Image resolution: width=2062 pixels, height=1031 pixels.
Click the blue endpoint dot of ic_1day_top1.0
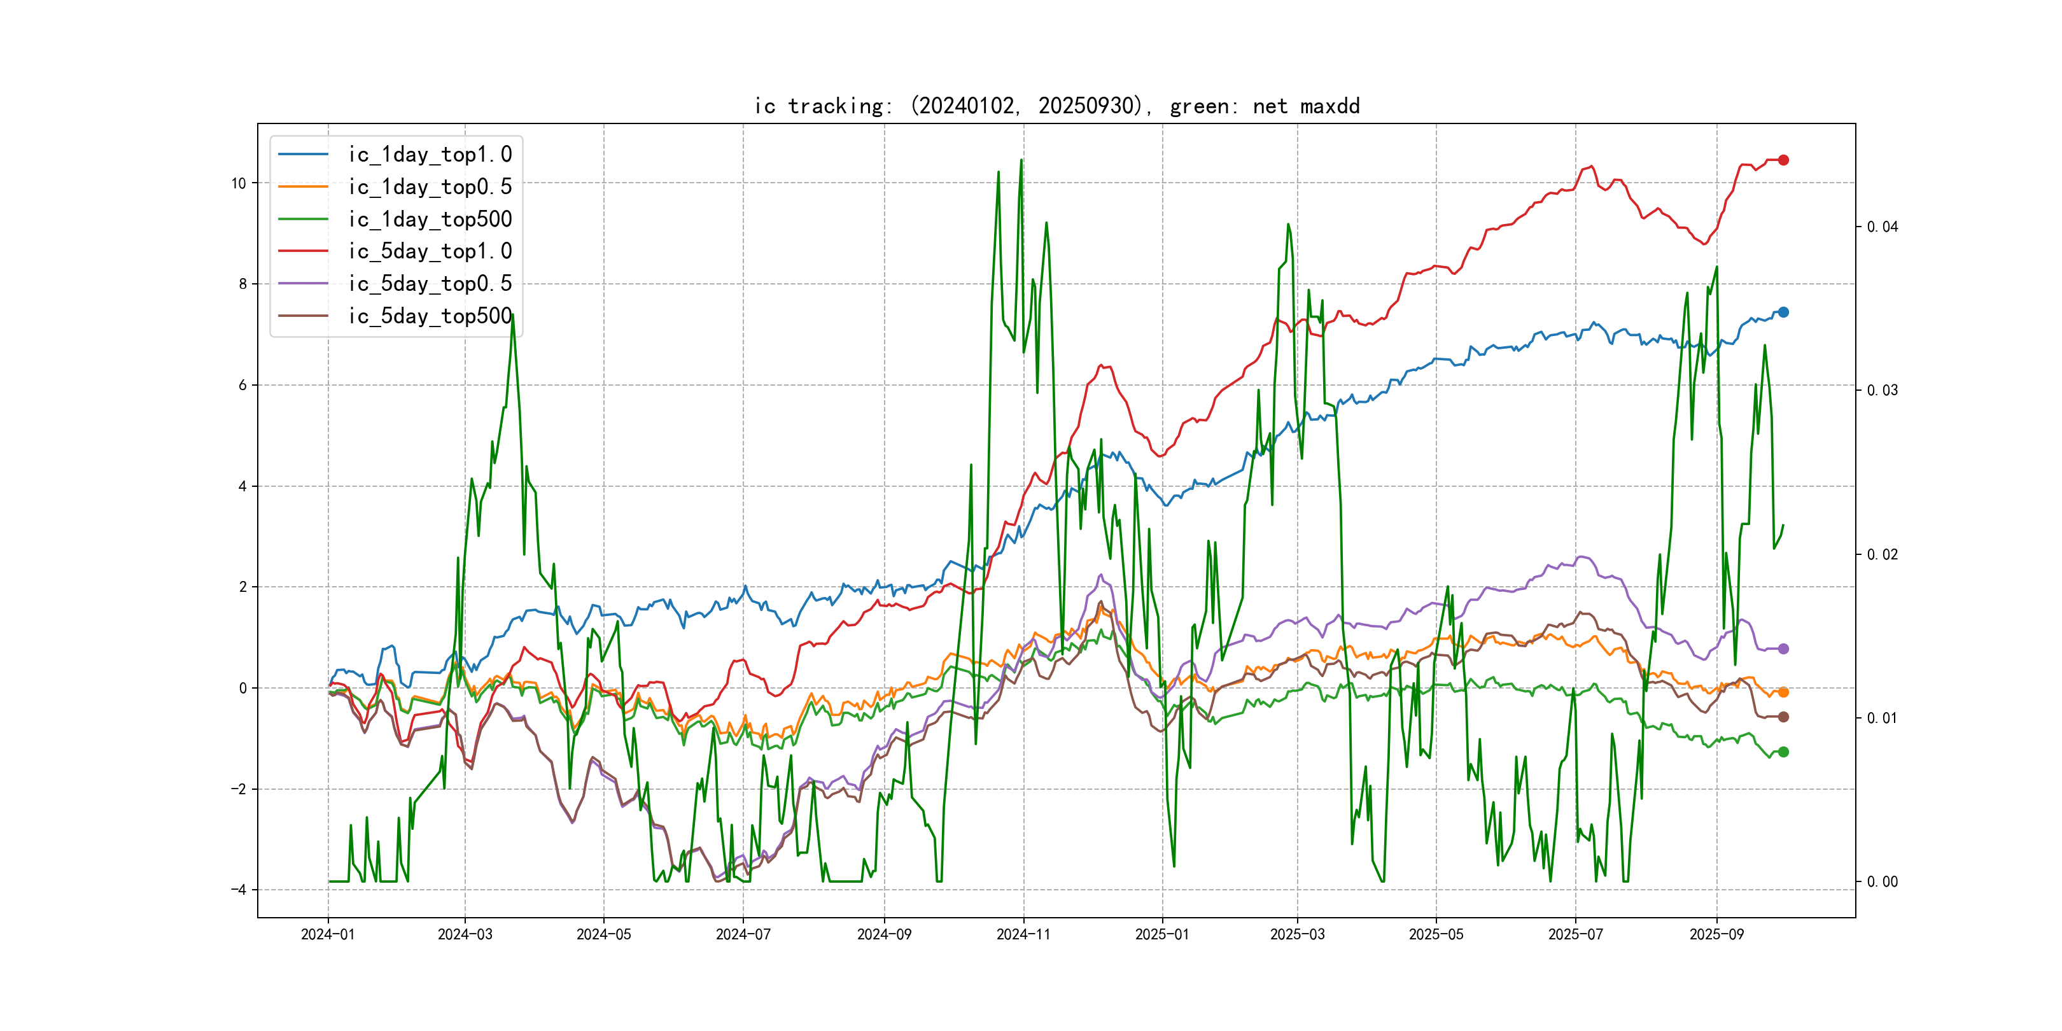click(x=1783, y=312)
